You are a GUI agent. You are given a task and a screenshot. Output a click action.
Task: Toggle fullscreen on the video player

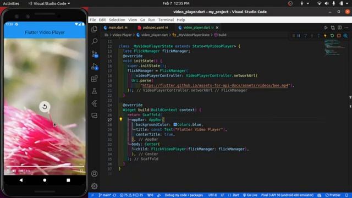(x=81, y=171)
